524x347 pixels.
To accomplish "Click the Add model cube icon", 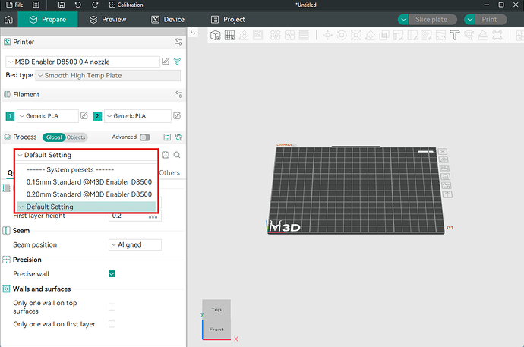I will click(216, 35).
